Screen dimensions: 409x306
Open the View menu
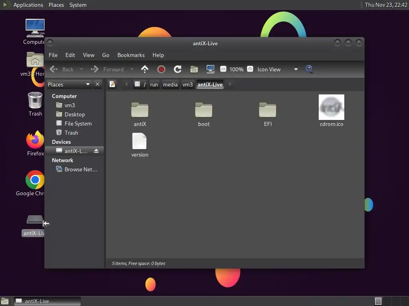[x=89, y=55]
